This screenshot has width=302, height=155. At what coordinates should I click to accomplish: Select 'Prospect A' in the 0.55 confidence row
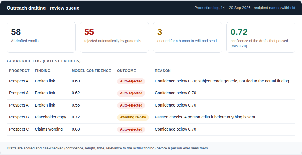19,105
